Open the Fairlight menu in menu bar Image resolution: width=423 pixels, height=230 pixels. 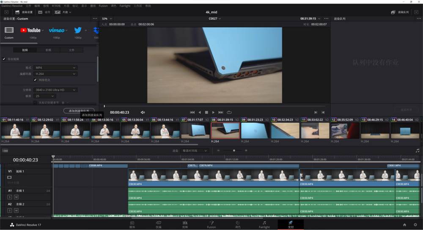pos(125,5)
